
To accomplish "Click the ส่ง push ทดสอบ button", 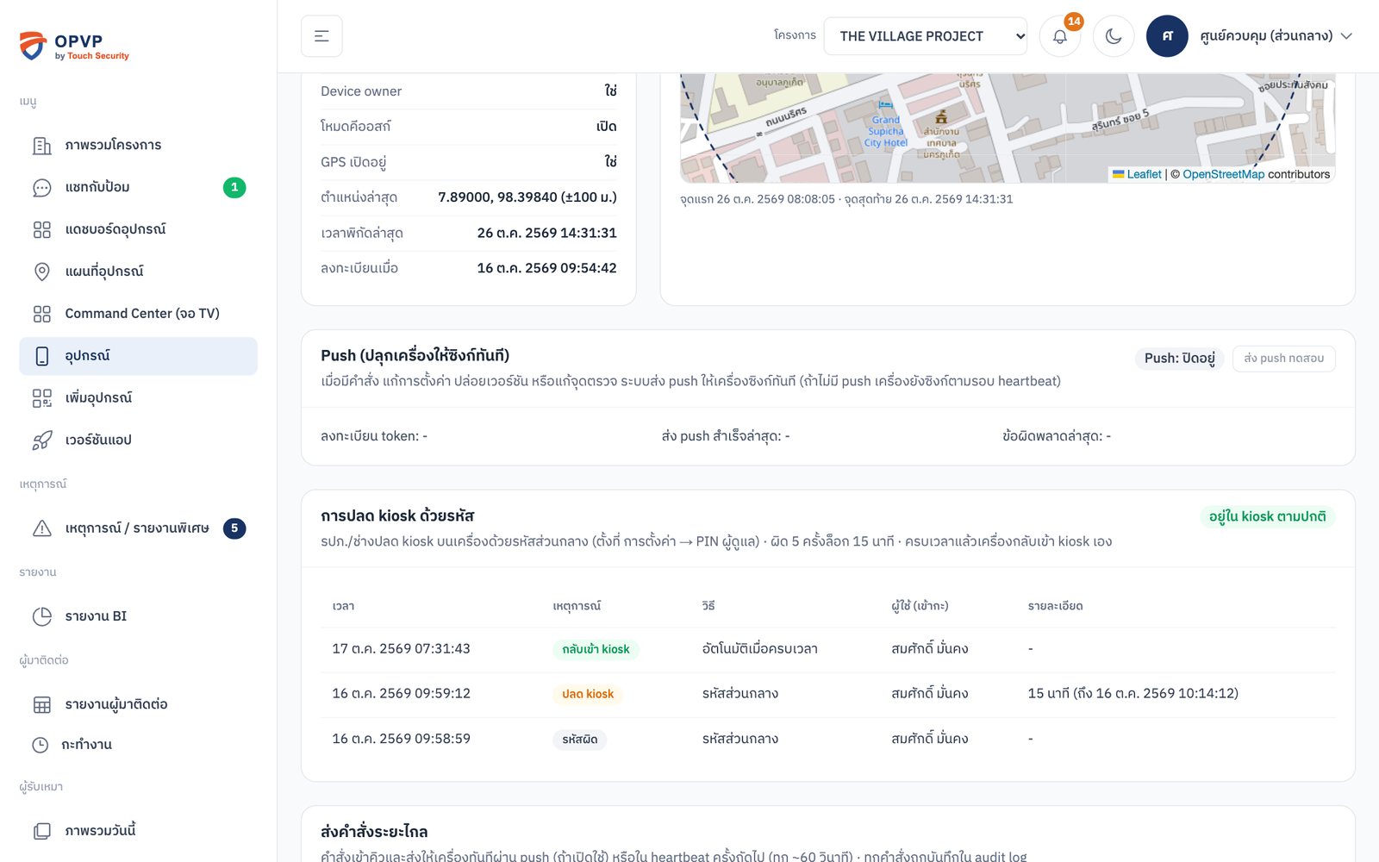I will 1283,359.
